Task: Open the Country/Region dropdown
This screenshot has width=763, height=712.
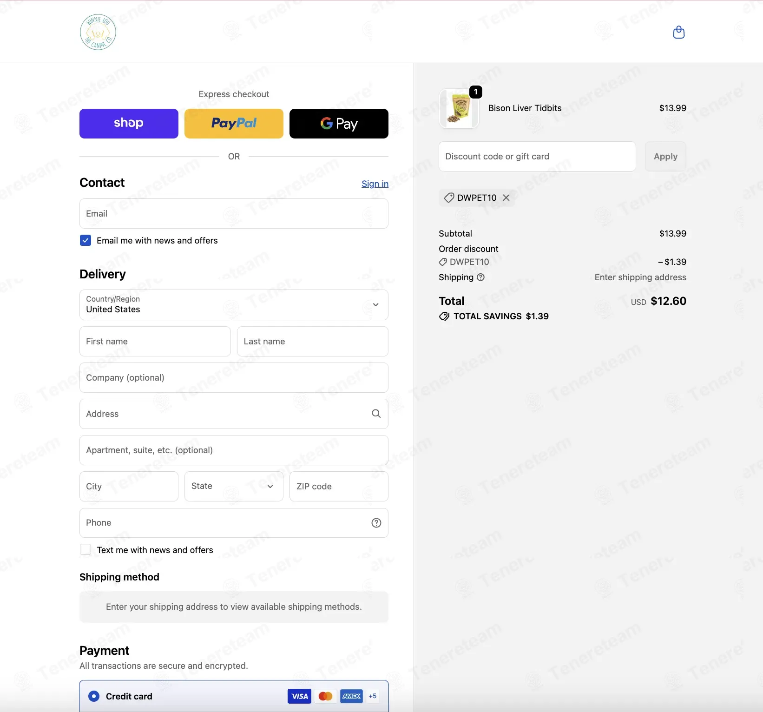Action: point(234,305)
